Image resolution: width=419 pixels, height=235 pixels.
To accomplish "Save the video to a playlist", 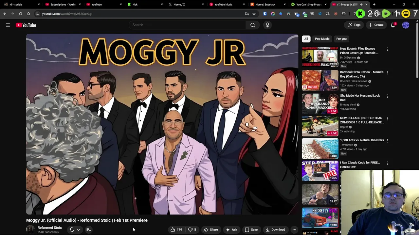I will 251,229.
